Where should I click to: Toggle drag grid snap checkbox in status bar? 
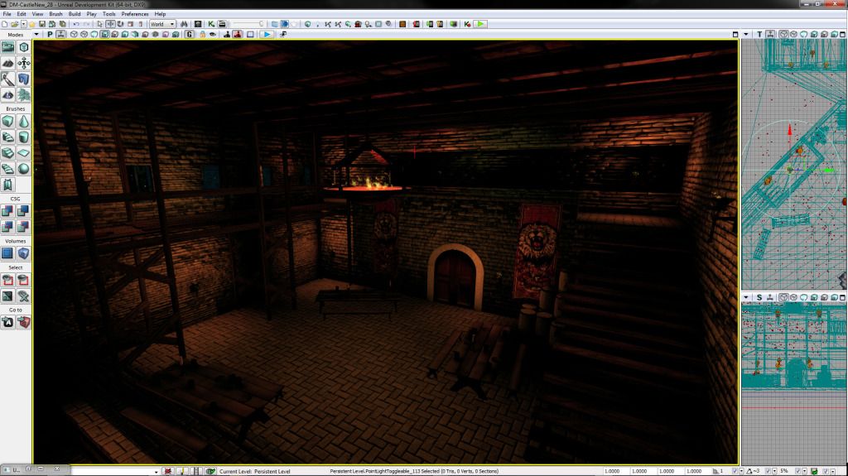tap(735, 472)
